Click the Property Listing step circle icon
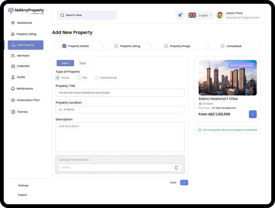Viewport: 275px width, 208px height. click(x=116, y=46)
